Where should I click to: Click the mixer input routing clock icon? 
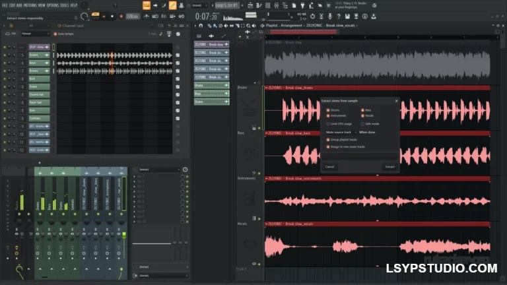pyautogui.click(x=185, y=170)
